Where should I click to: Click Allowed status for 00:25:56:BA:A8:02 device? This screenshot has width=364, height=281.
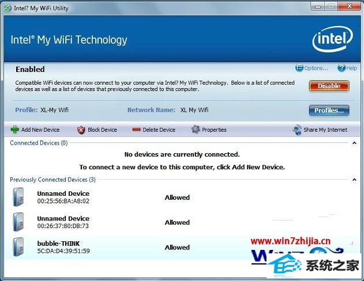point(177,198)
